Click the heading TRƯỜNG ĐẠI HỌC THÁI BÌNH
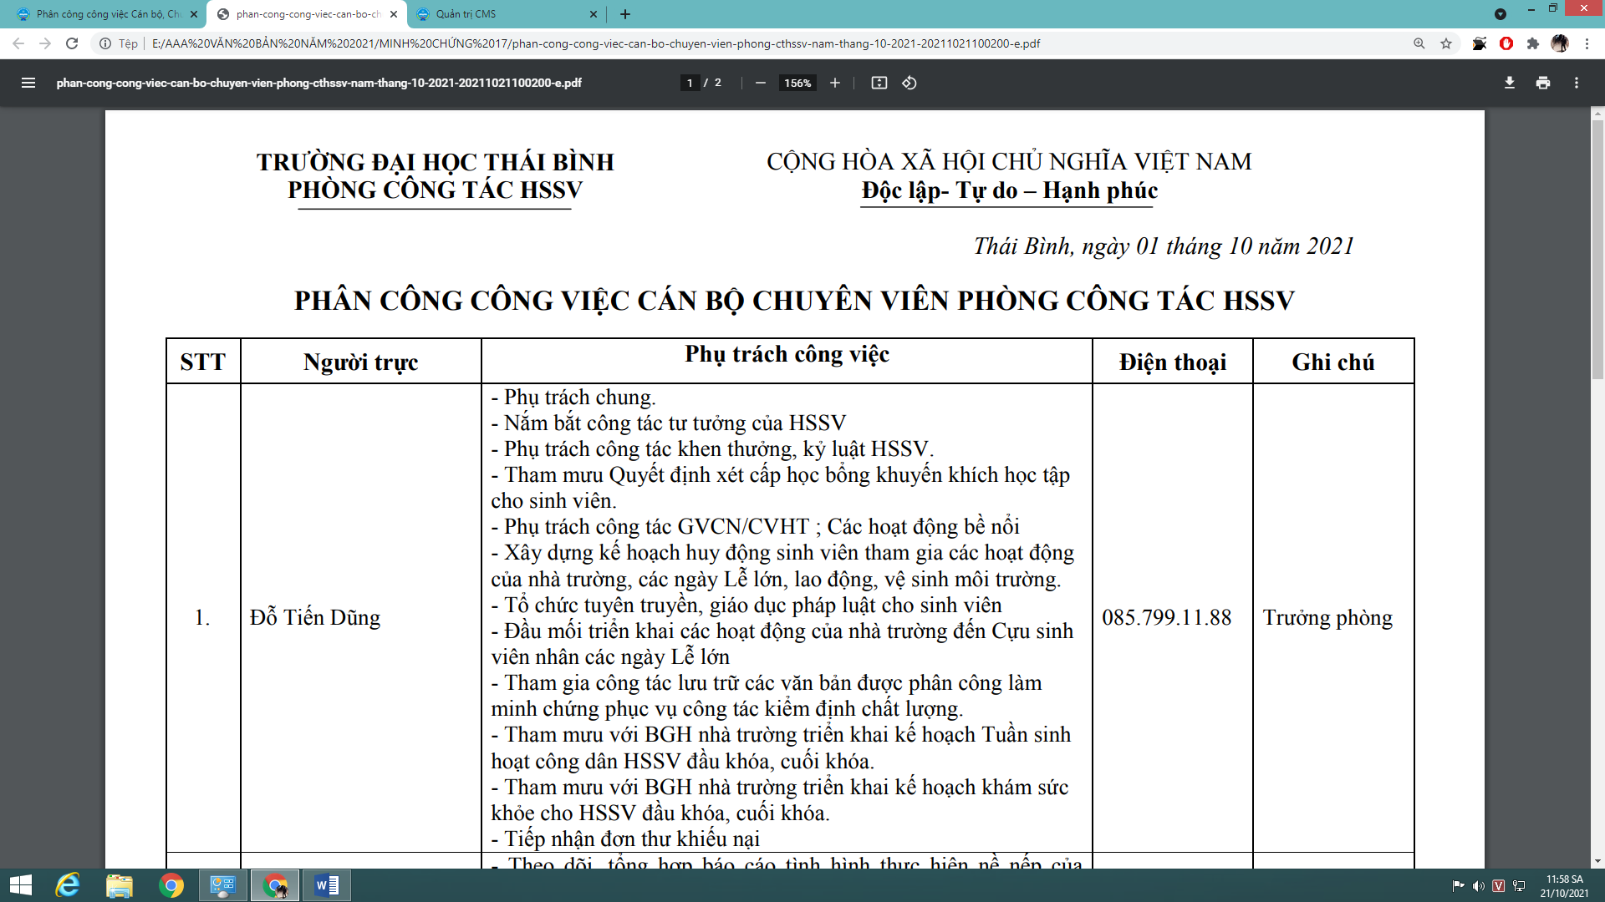This screenshot has height=902, width=1605. (x=435, y=161)
